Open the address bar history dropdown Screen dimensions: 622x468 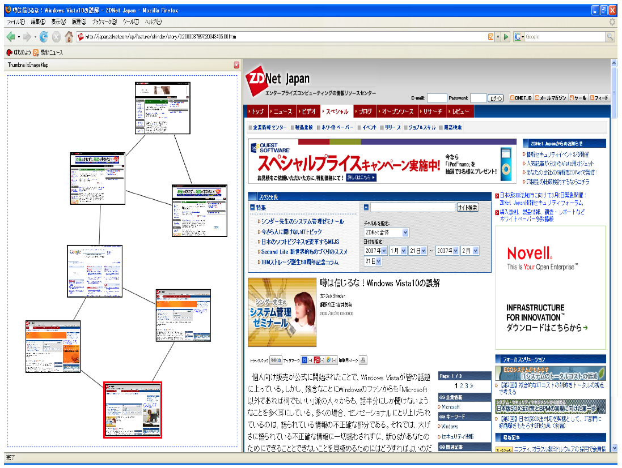click(x=498, y=37)
